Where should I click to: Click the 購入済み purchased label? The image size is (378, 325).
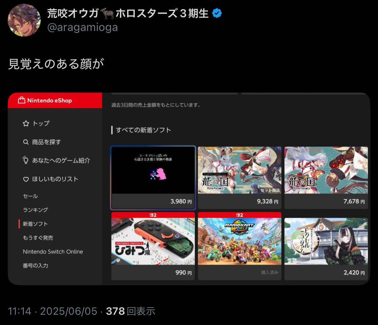point(269,273)
